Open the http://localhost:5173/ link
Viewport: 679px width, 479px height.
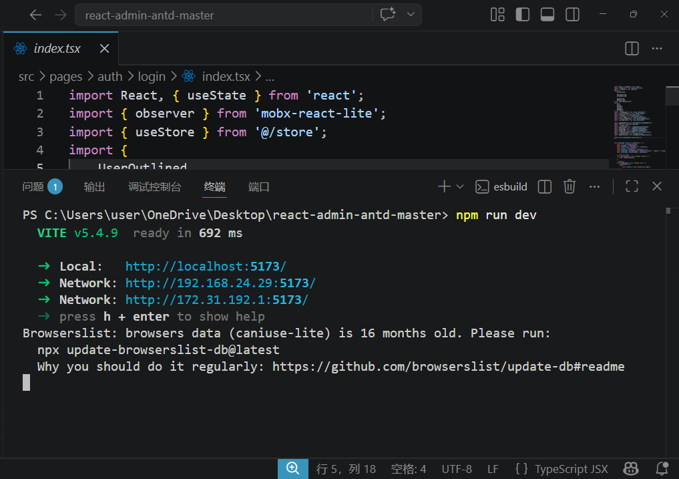point(206,267)
